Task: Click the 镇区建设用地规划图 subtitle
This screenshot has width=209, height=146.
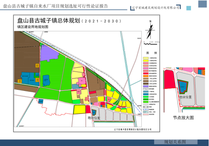Action: (33, 27)
